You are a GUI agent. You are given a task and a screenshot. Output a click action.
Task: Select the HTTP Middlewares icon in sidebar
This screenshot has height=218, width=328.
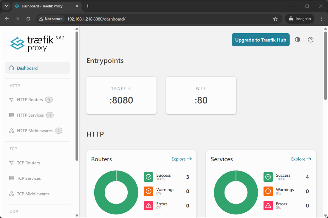[12, 131]
